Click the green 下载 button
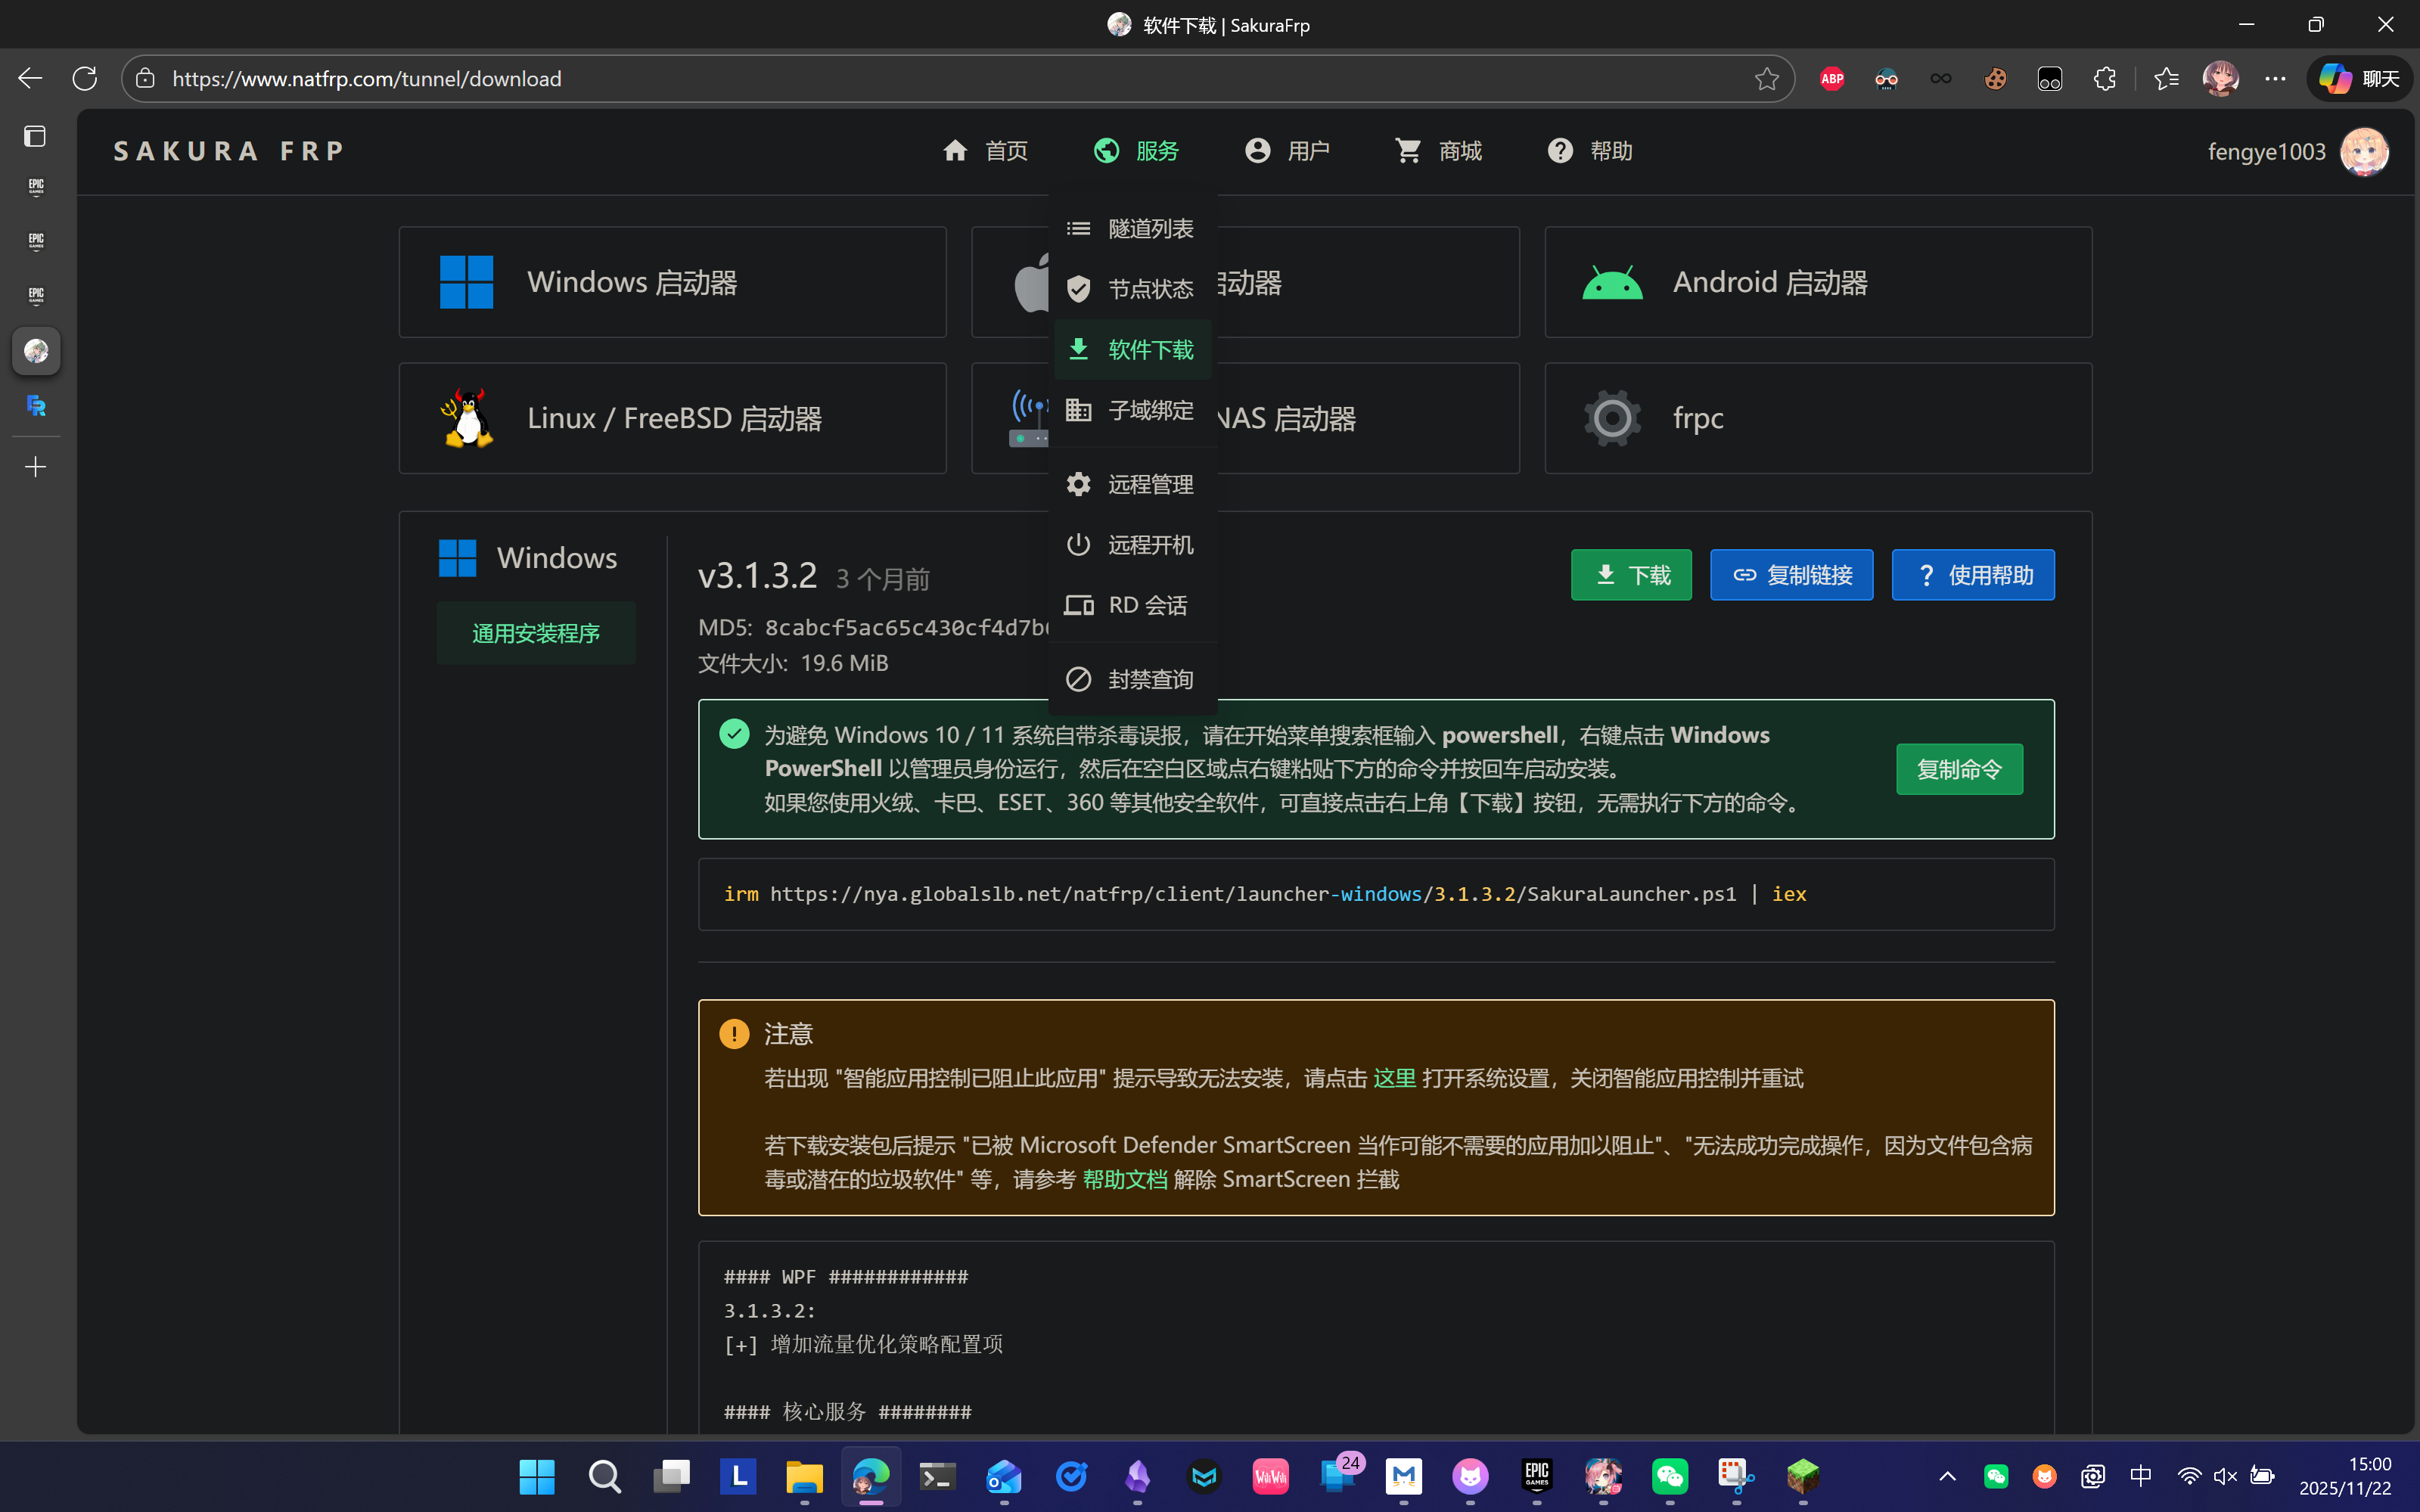Image resolution: width=2420 pixels, height=1512 pixels. pyautogui.click(x=1630, y=575)
